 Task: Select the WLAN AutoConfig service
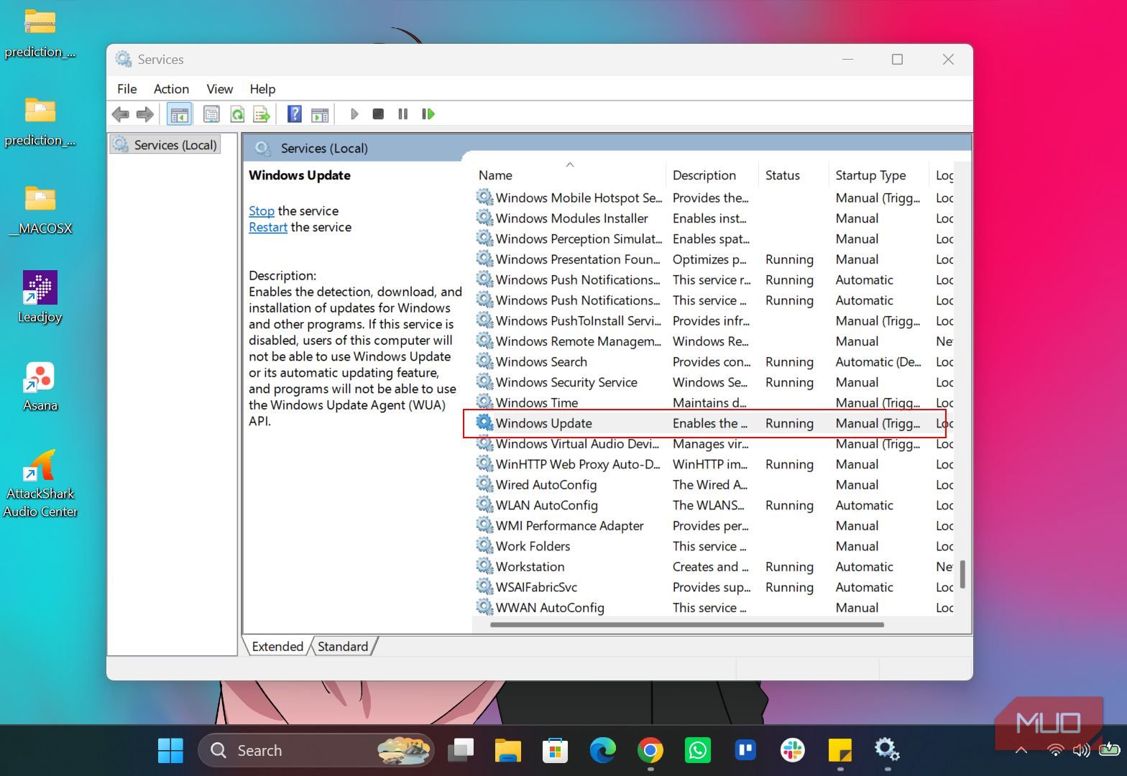pos(713,504)
